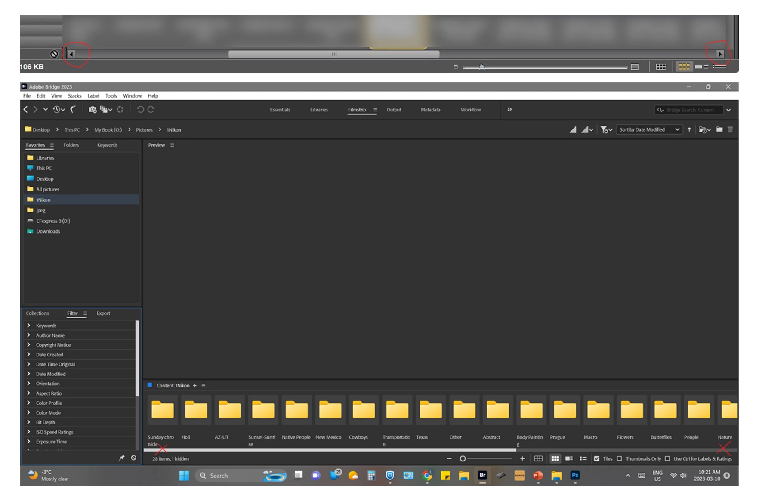
Task: Click the grid lock icon
Action: 538,459
